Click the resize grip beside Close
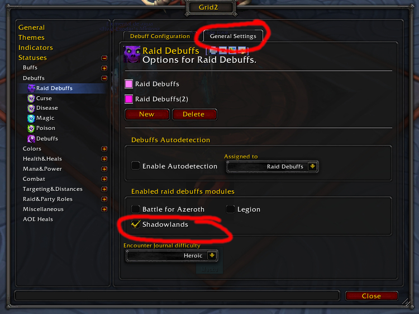This screenshot has width=419, height=314. click(407, 302)
